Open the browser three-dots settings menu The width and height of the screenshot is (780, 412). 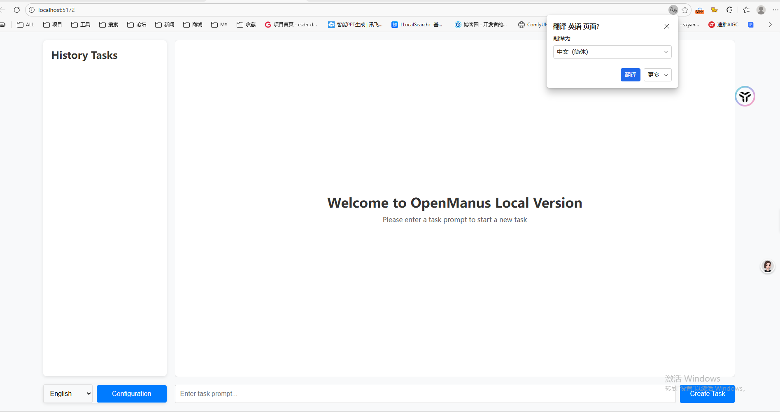(x=775, y=10)
